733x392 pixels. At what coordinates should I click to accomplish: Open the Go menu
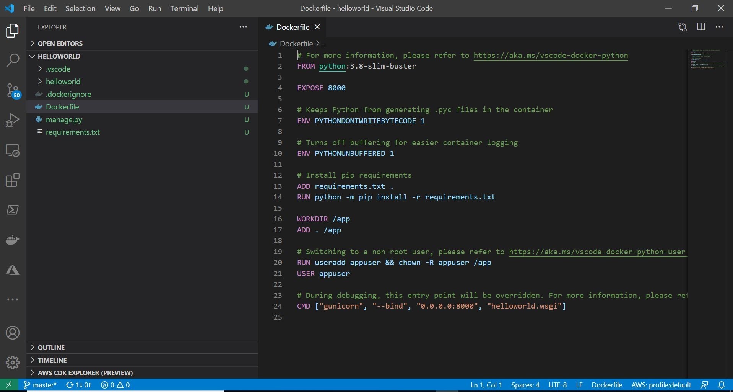(x=134, y=8)
